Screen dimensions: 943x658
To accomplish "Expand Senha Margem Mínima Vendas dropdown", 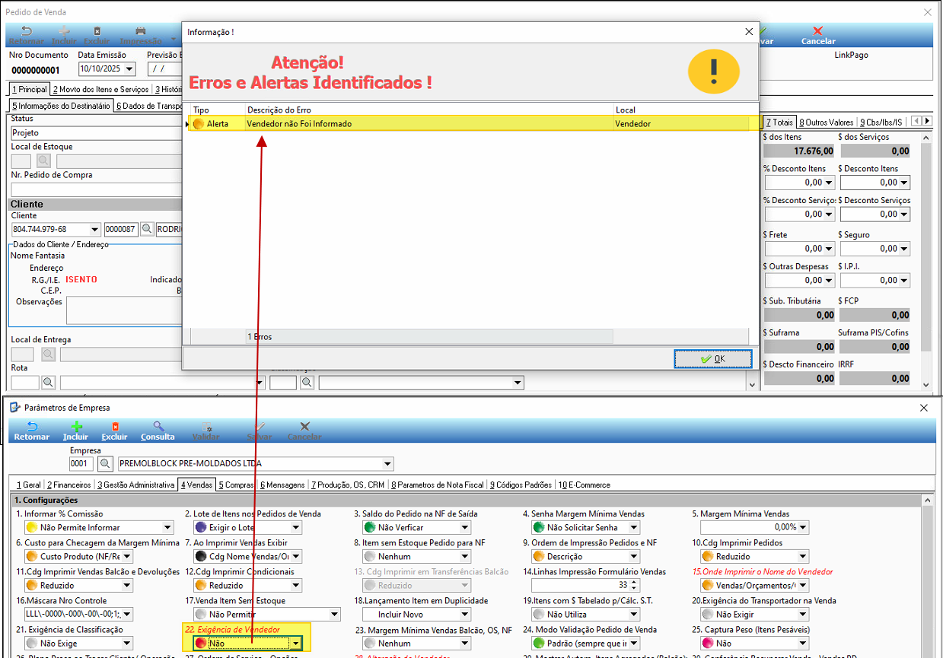I will click(x=633, y=527).
